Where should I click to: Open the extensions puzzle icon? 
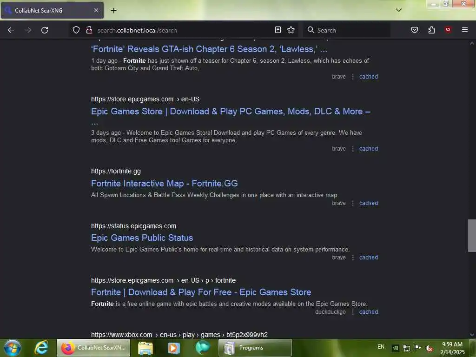[431, 30]
